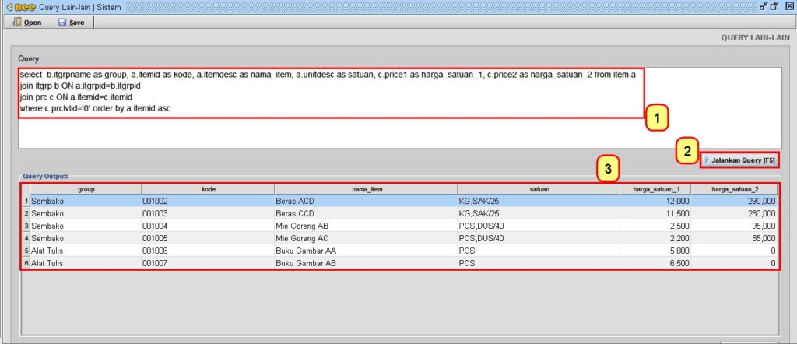Select cell Beras ACD
The width and height of the screenshot is (797, 344).
pos(366,201)
